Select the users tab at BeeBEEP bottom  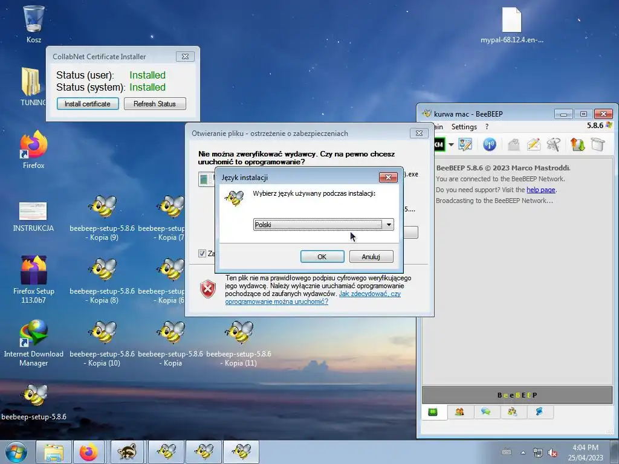459,412
